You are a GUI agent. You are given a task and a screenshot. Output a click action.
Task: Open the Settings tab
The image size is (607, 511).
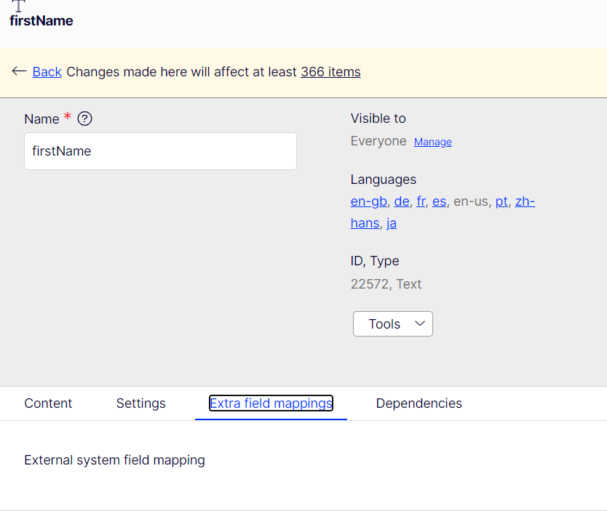point(140,403)
